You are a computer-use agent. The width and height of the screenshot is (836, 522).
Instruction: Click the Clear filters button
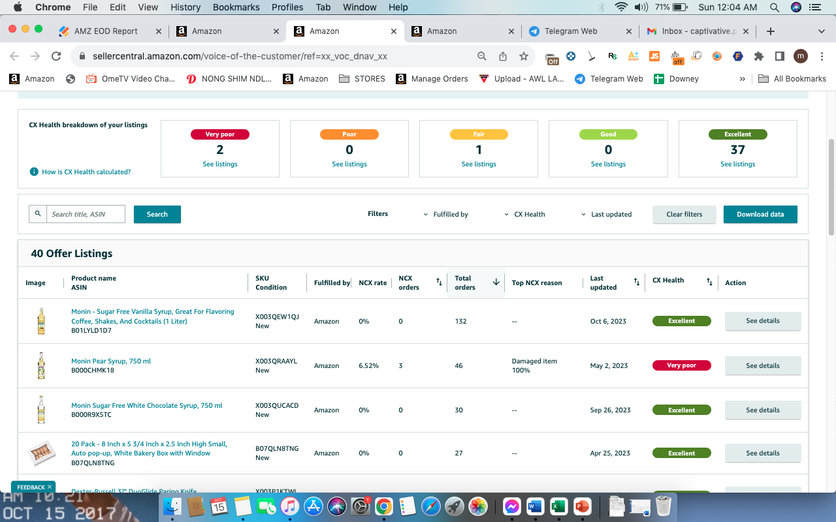(x=684, y=214)
